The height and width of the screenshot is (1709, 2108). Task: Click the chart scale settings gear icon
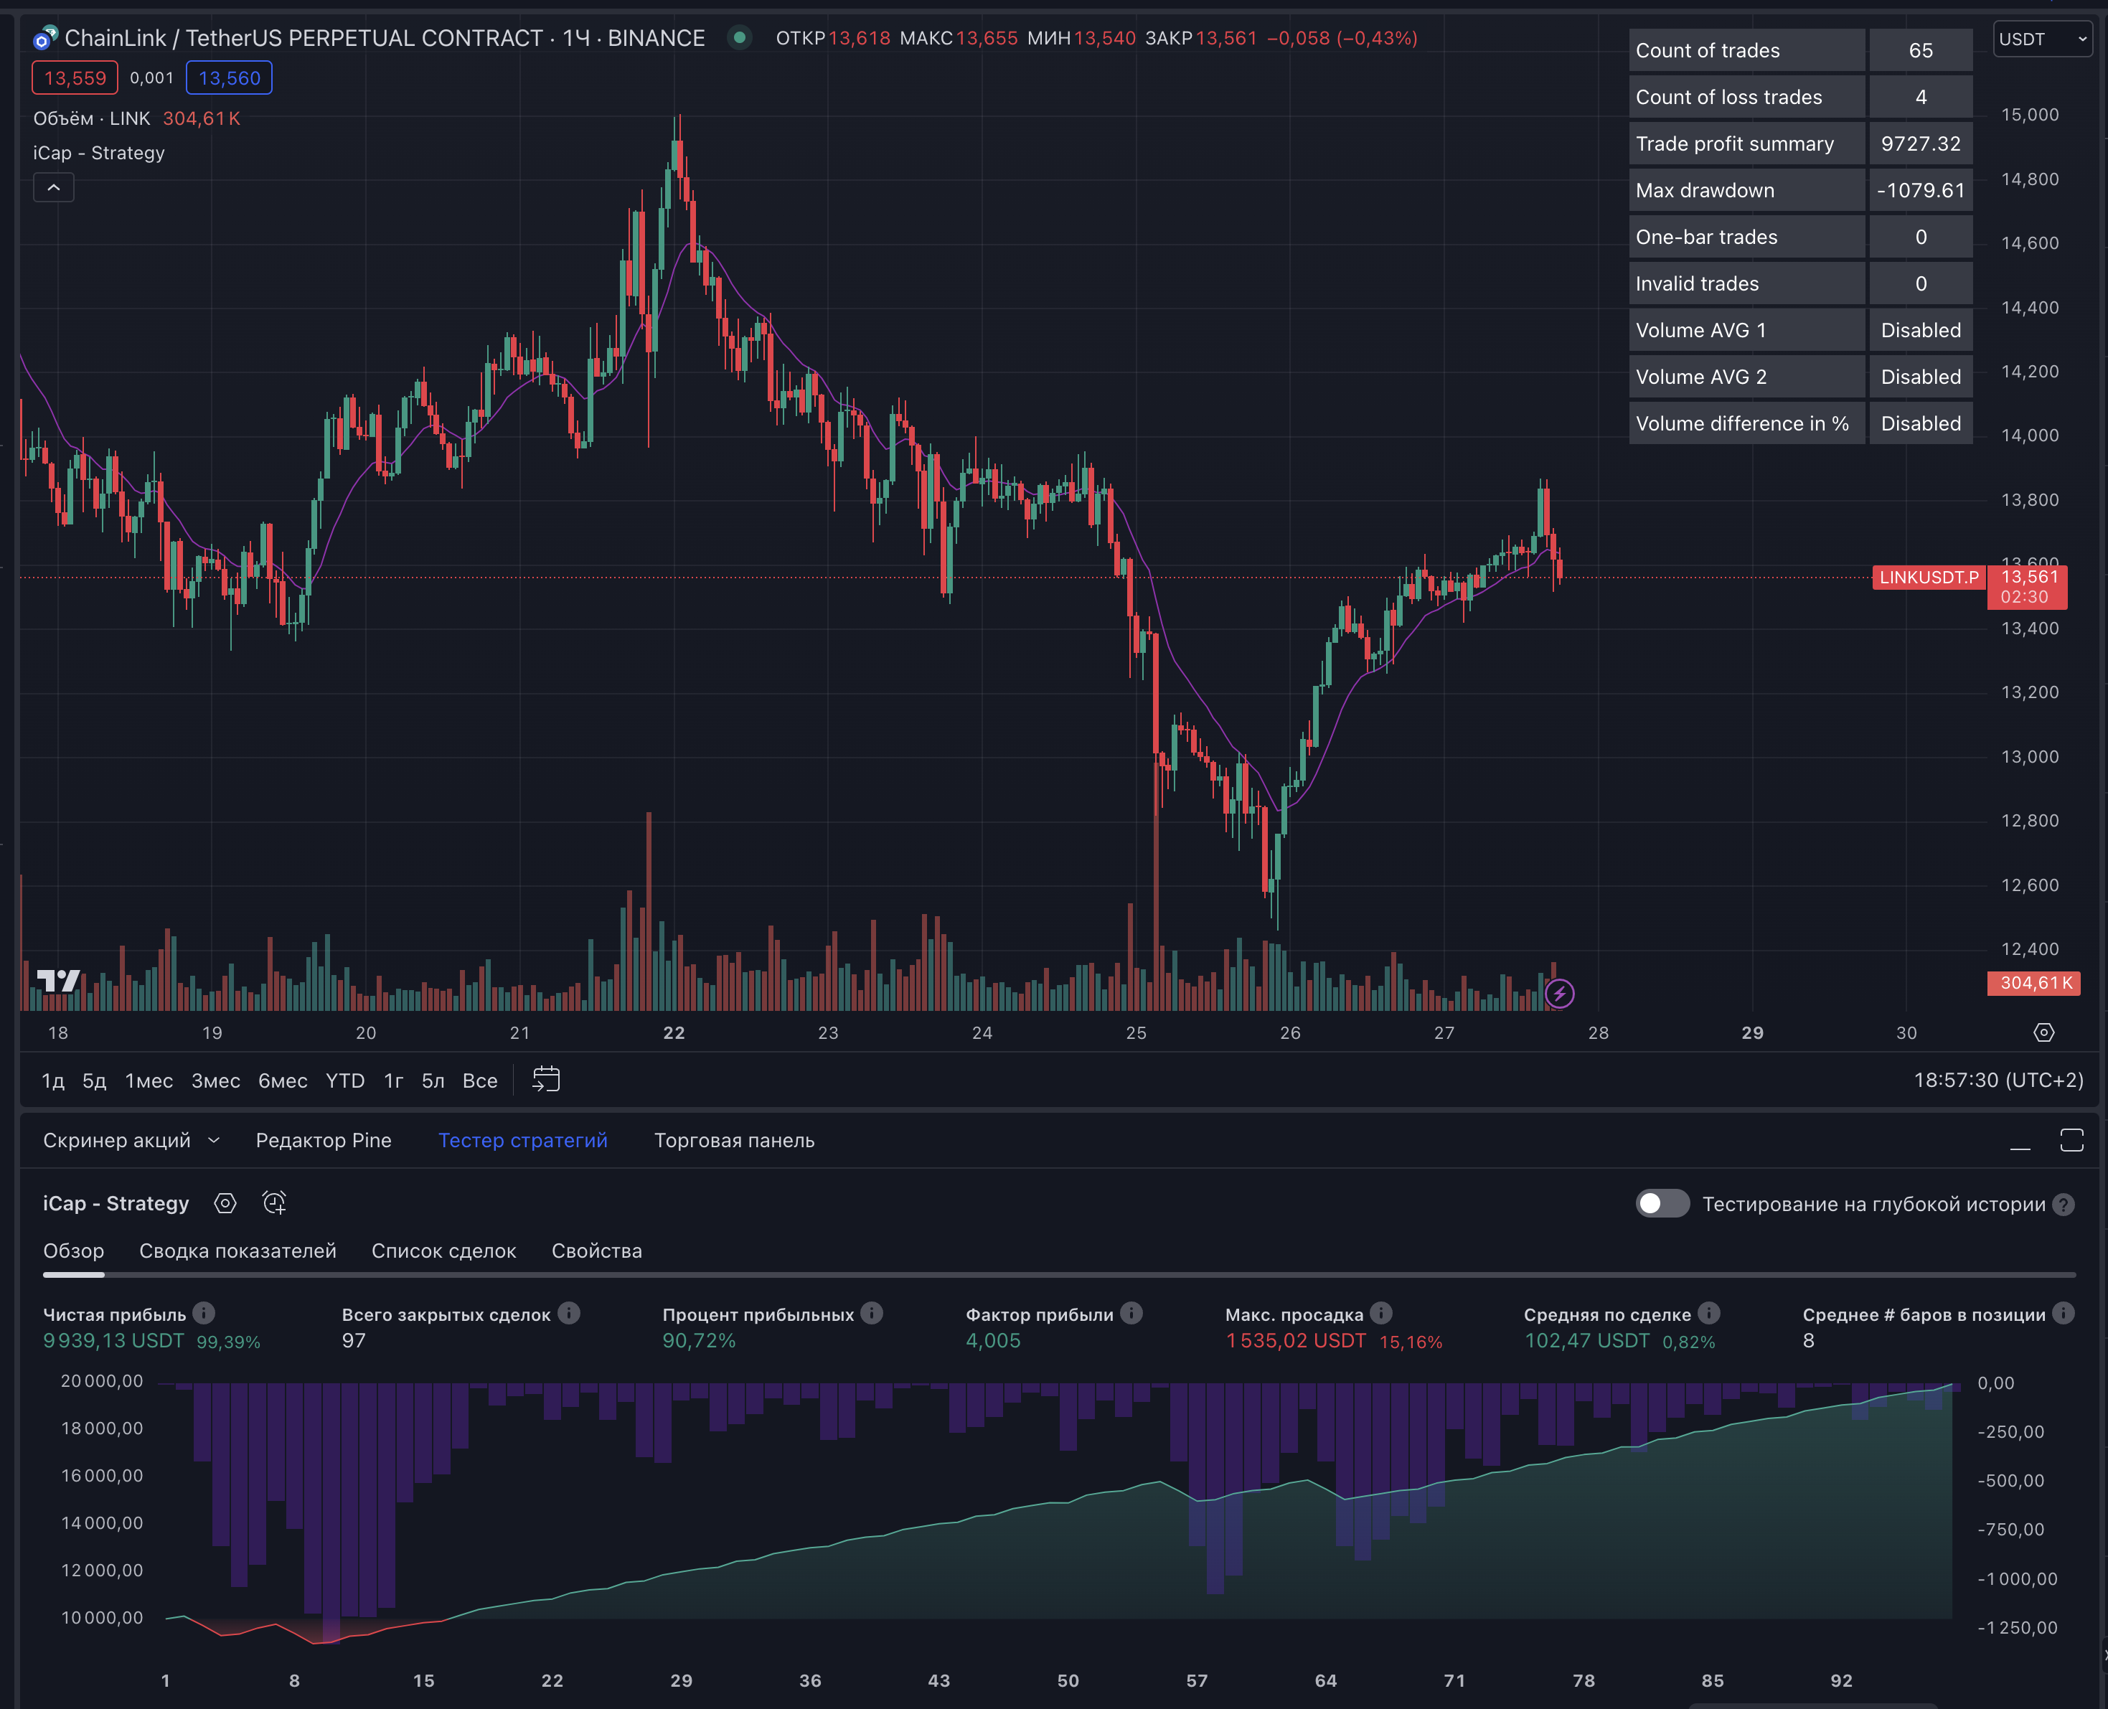(x=2044, y=1032)
